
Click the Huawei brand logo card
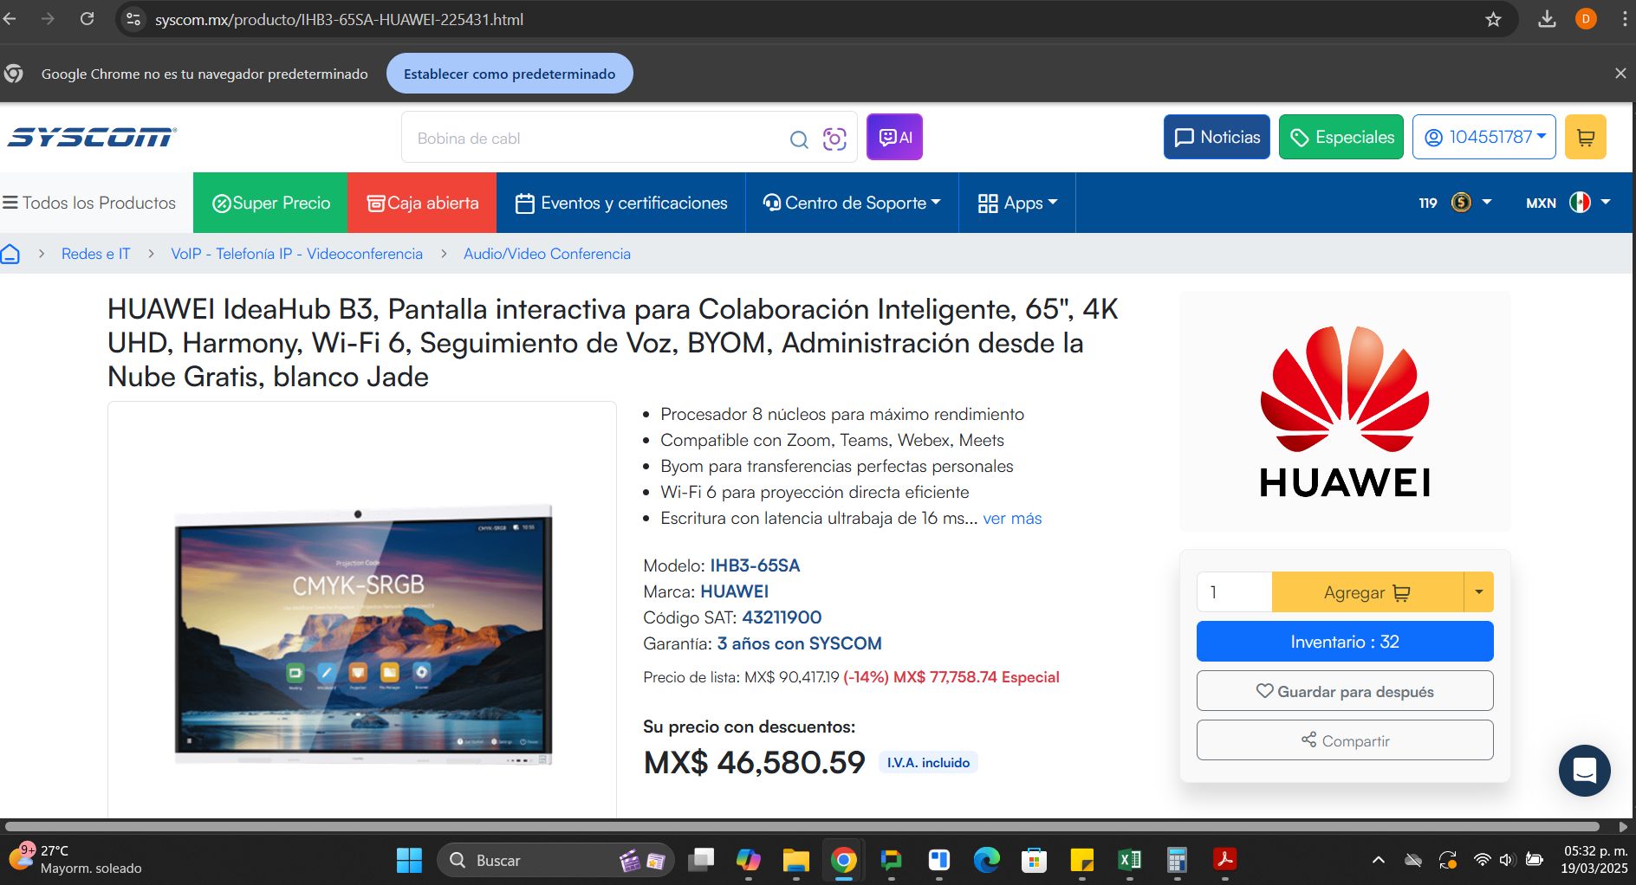(x=1345, y=411)
